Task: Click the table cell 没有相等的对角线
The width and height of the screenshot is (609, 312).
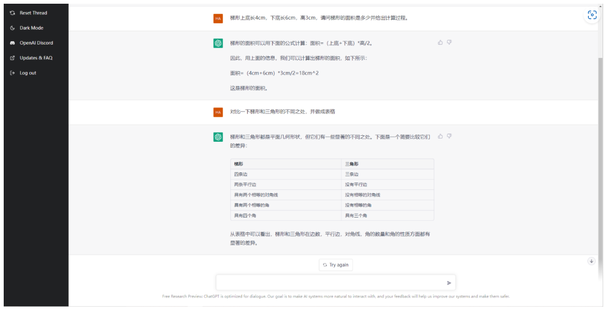Action: pos(388,195)
